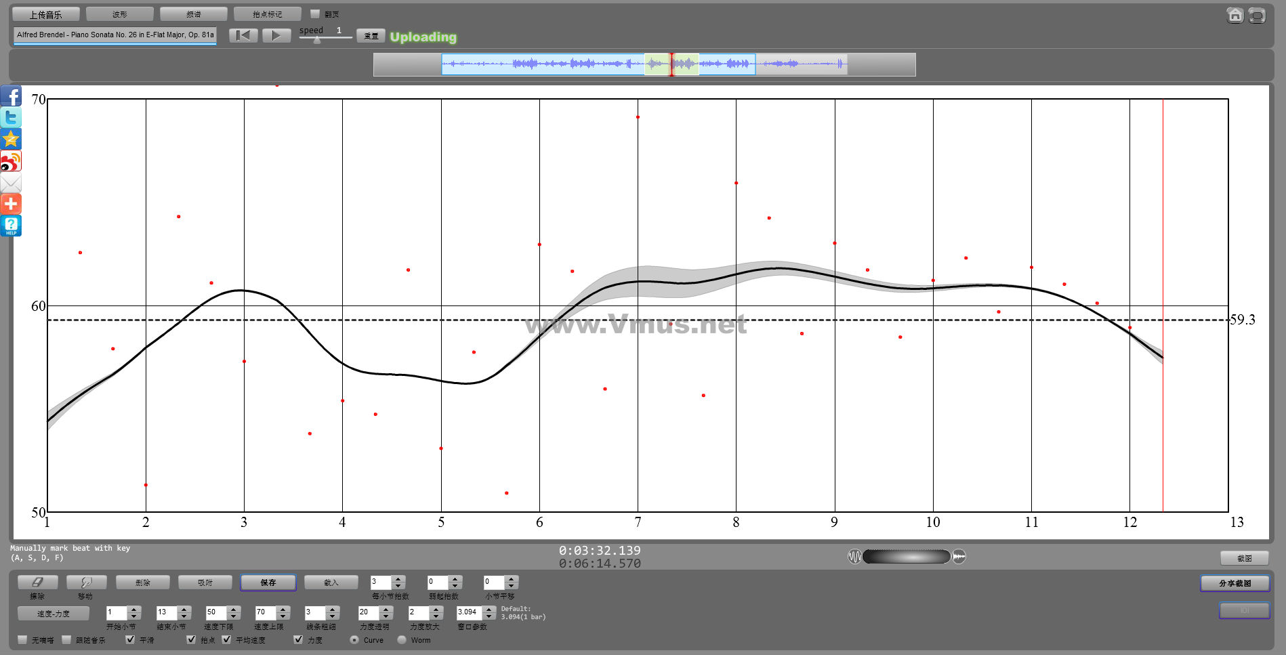Screen dimensions: 1286x655
Task: Enable the 跟随音乐 follow-music checkbox
Action: click(66, 639)
